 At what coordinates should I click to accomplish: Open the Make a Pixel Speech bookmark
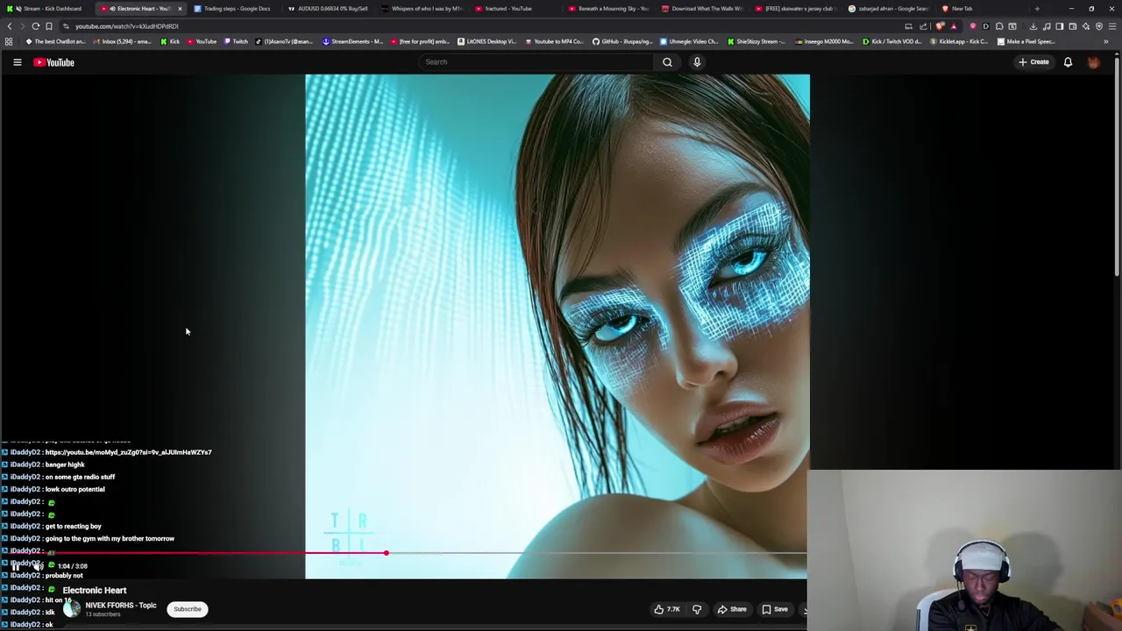[x=1026, y=41]
